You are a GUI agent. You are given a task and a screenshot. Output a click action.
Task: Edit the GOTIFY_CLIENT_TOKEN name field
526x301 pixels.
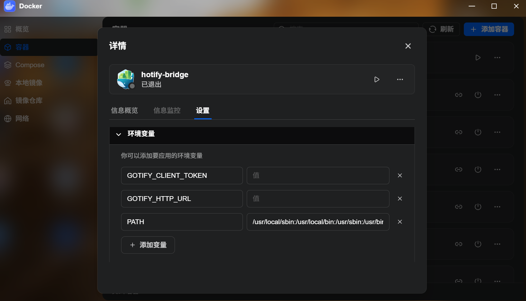click(x=182, y=176)
